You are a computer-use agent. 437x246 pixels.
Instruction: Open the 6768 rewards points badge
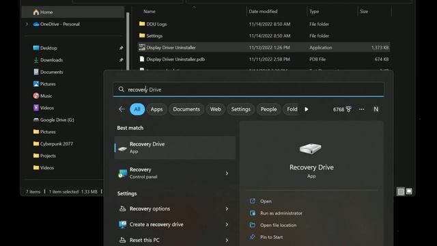pyautogui.click(x=342, y=109)
